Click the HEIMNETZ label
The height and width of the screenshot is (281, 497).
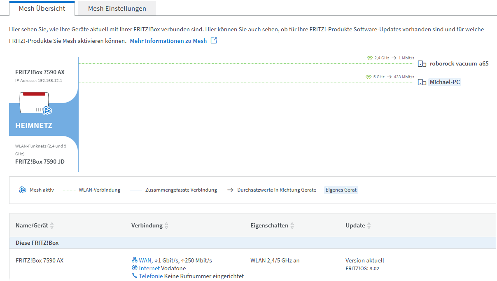[34, 126]
